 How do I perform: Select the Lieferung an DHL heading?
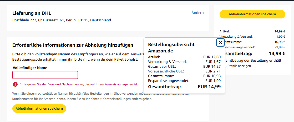(32, 13)
